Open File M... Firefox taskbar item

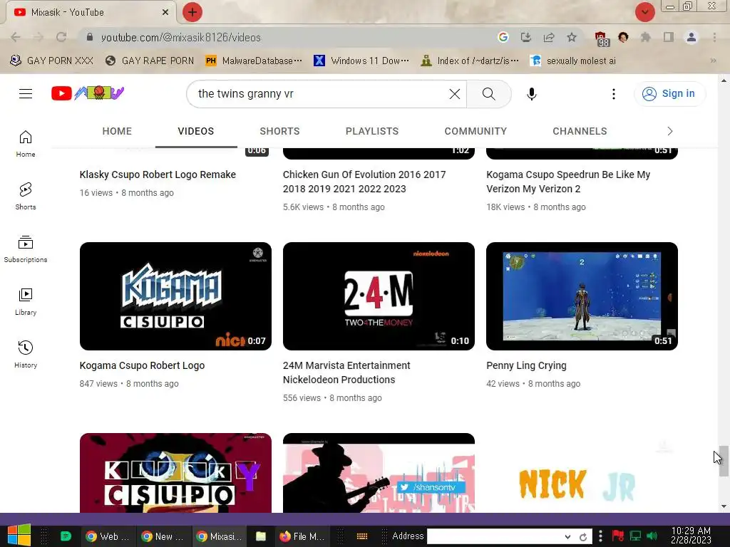pyautogui.click(x=302, y=536)
